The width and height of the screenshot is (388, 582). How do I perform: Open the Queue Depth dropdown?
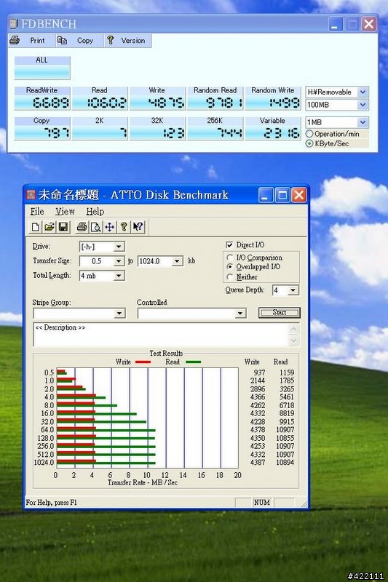pos(293,290)
